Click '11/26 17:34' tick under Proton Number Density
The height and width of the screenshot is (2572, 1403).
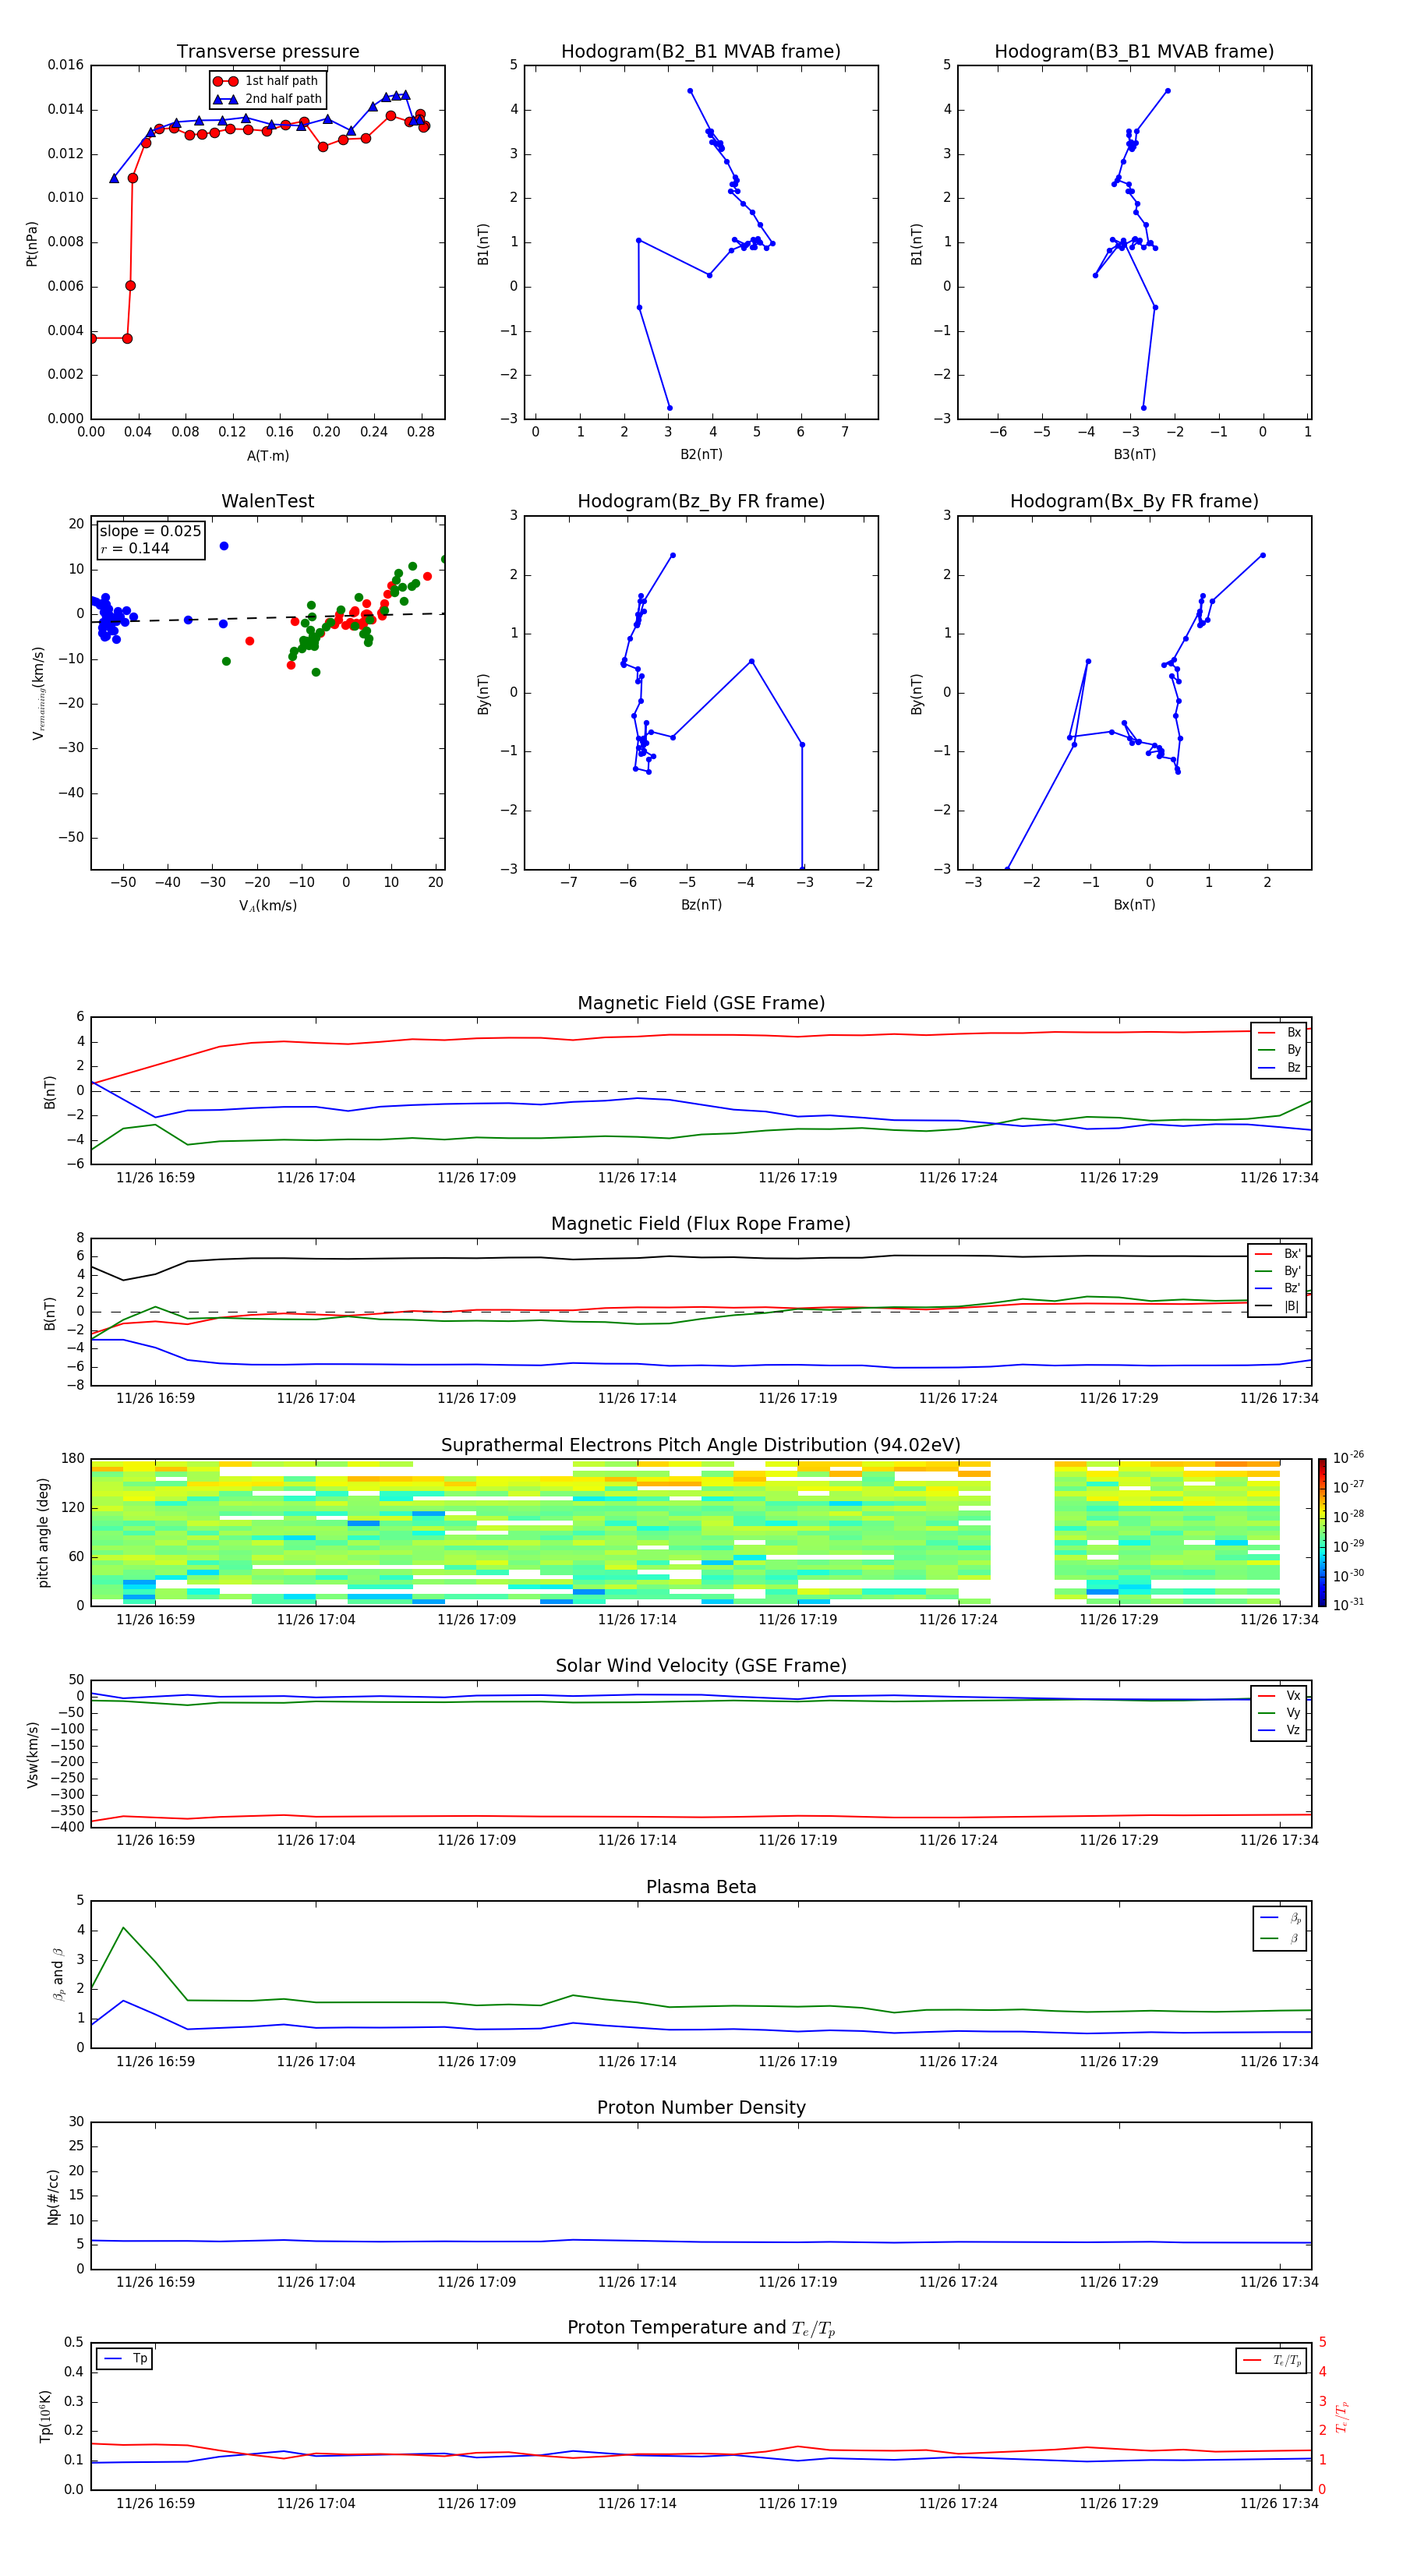click(1279, 2282)
